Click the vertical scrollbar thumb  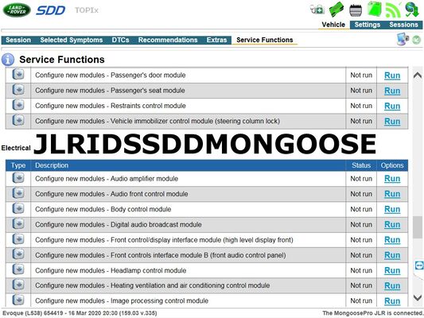click(418, 227)
